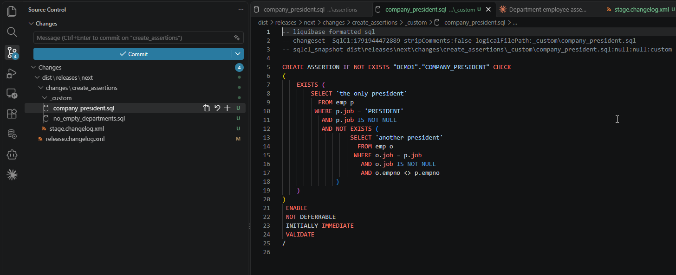Open the database connections view icon
Screen dimensions: 676x275
12,134
